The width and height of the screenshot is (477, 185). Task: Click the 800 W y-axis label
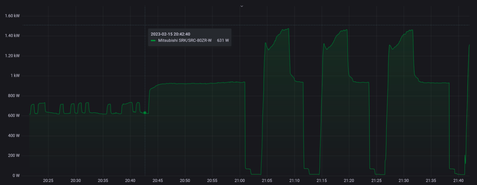(14, 96)
